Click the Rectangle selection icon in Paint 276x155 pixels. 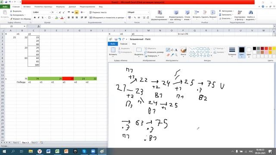click(139, 50)
